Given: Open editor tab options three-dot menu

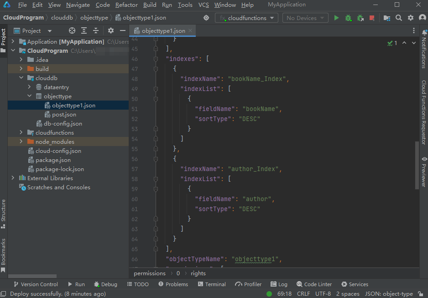Looking at the screenshot, I should [x=414, y=31].
